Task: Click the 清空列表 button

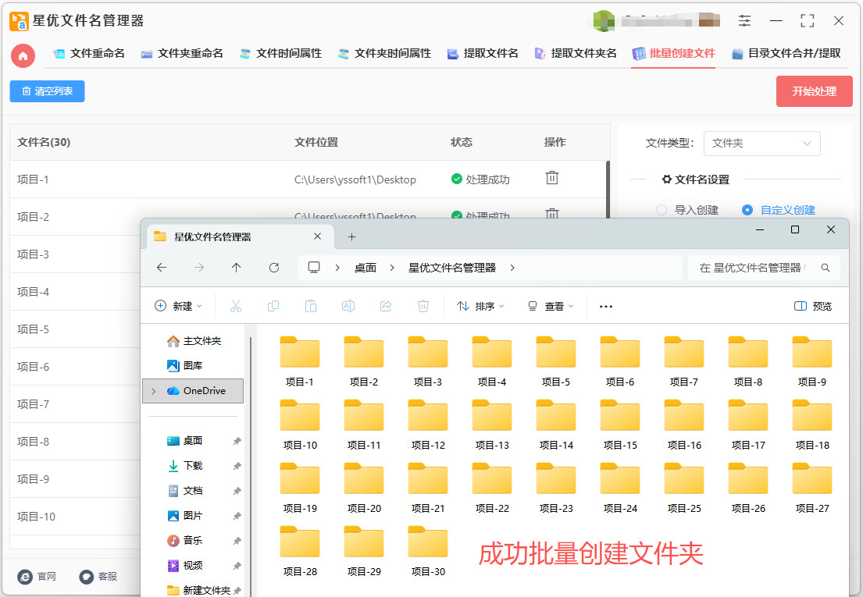Action: [x=47, y=91]
